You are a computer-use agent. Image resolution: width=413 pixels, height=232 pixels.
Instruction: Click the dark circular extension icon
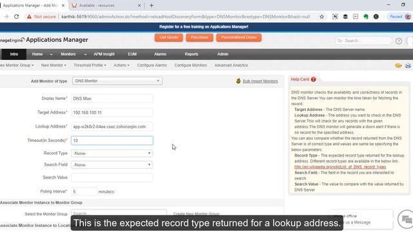point(376,17)
